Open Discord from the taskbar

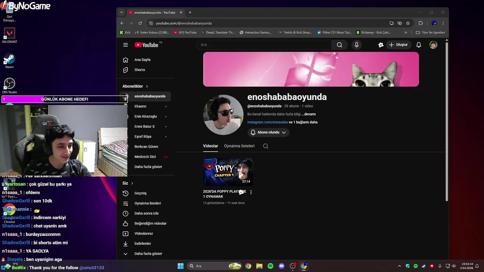(x=281, y=266)
